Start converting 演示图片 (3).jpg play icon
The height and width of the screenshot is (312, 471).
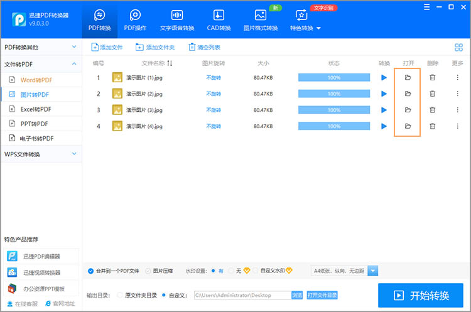[384, 110]
